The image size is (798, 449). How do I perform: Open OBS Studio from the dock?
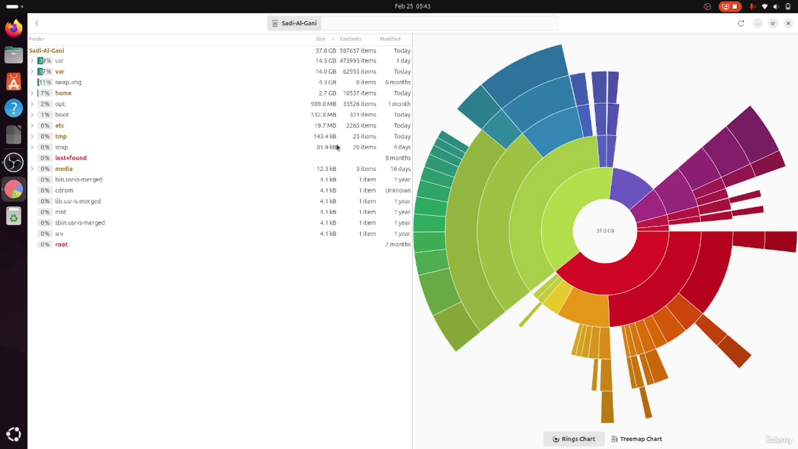(x=14, y=162)
